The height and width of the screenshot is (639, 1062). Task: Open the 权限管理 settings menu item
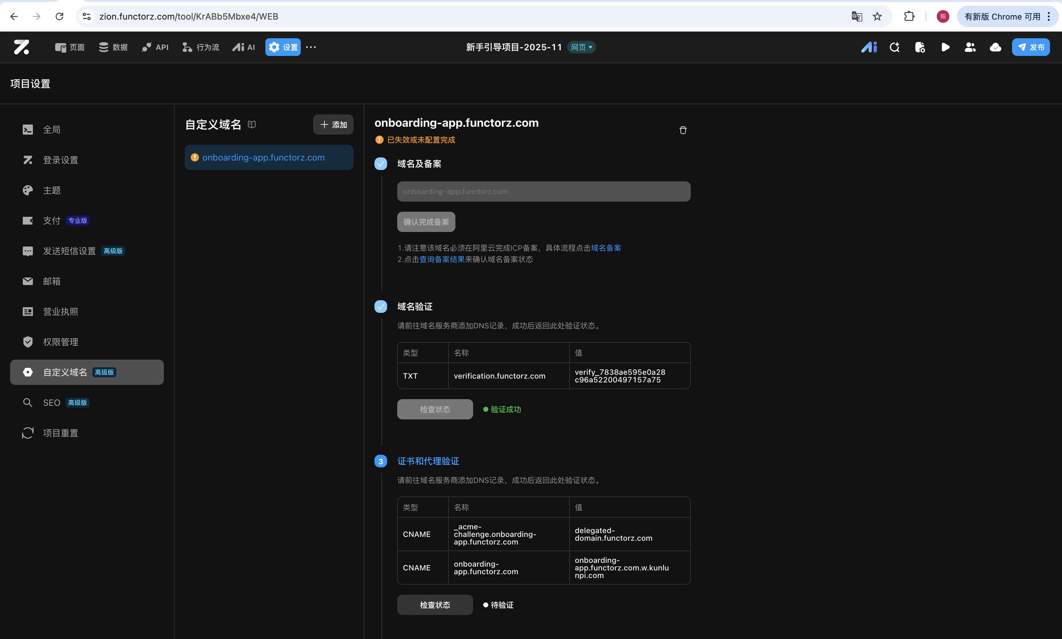pos(61,342)
